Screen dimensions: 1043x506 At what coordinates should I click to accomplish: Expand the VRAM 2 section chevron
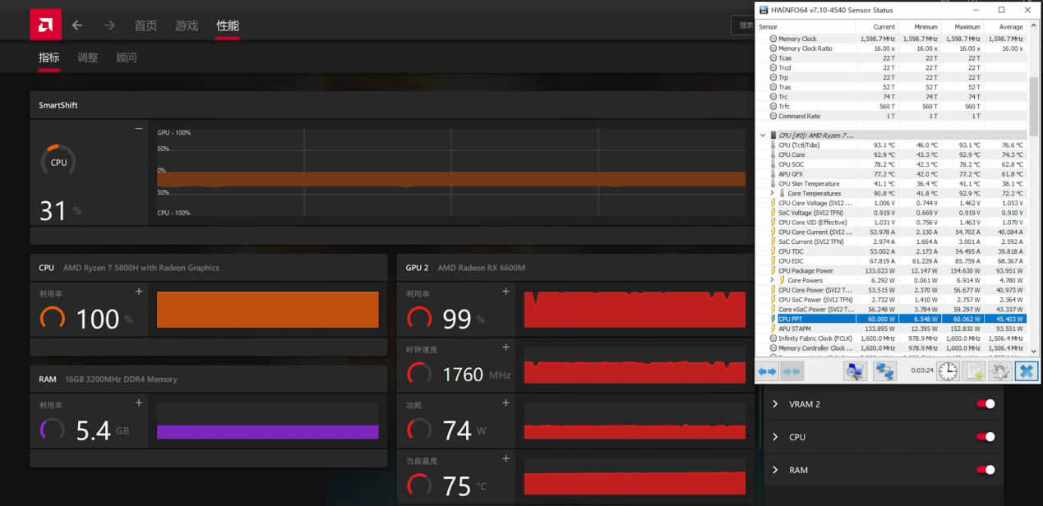775,404
